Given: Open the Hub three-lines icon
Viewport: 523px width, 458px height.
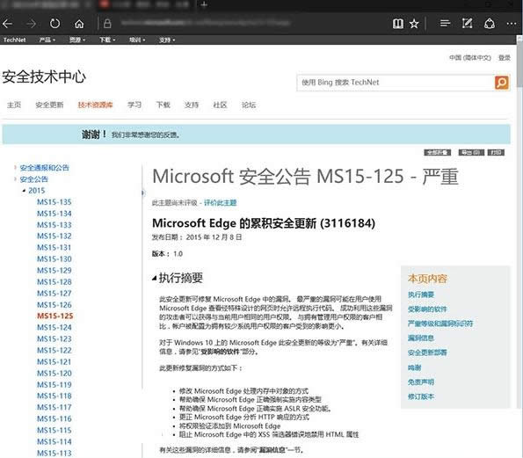Looking at the screenshot, I should (x=445, y=24).
